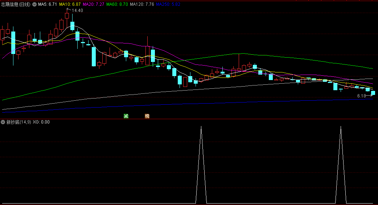Select the MA250: 5.82 blue label
The height and width of the screenshot is (205, 378).
pos(168,4)
